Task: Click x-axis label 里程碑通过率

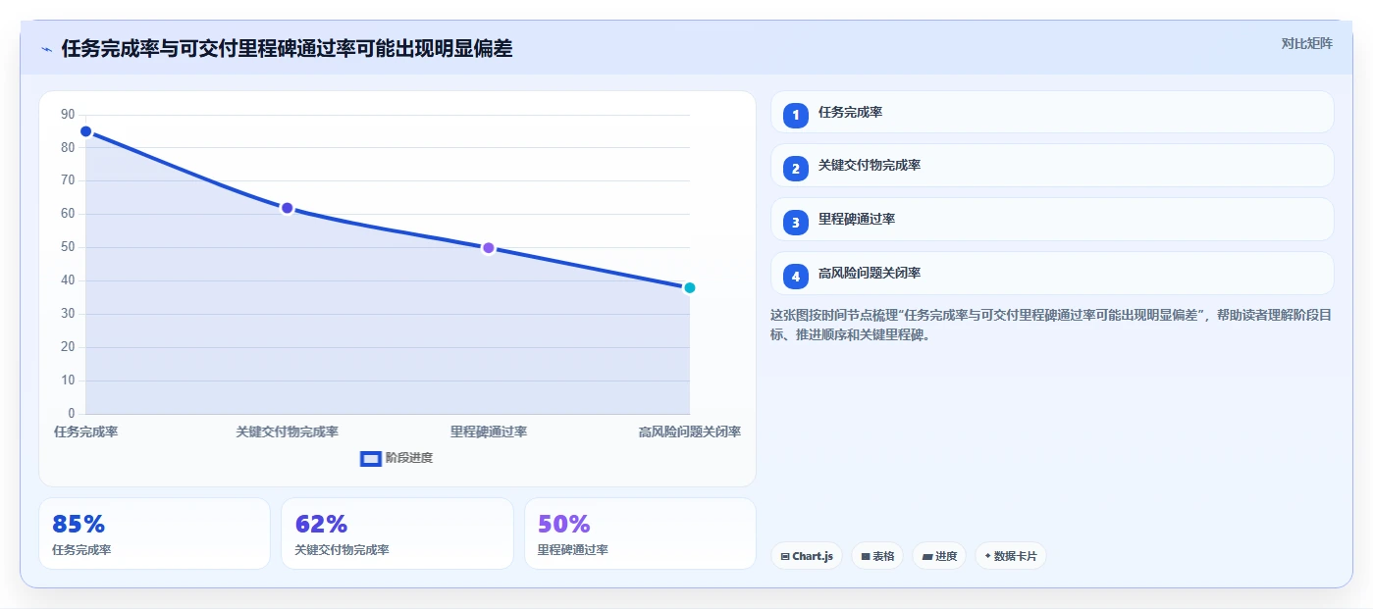Action: (488, 431)
